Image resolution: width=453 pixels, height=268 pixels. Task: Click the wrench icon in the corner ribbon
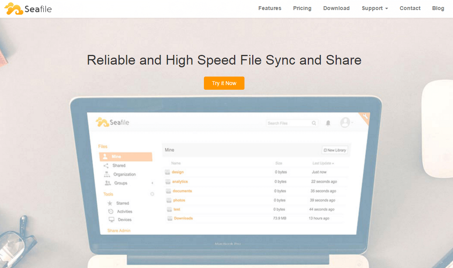click(365, 116)
